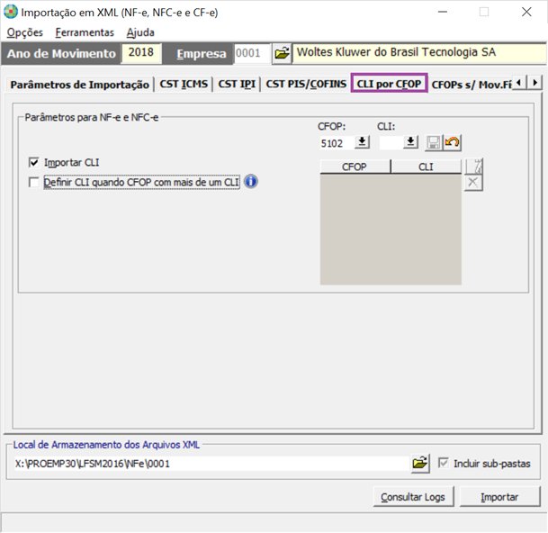
Task: Toggle the Importar CLI checkbox
Action: pyautogui.click(x=34, y=163)
